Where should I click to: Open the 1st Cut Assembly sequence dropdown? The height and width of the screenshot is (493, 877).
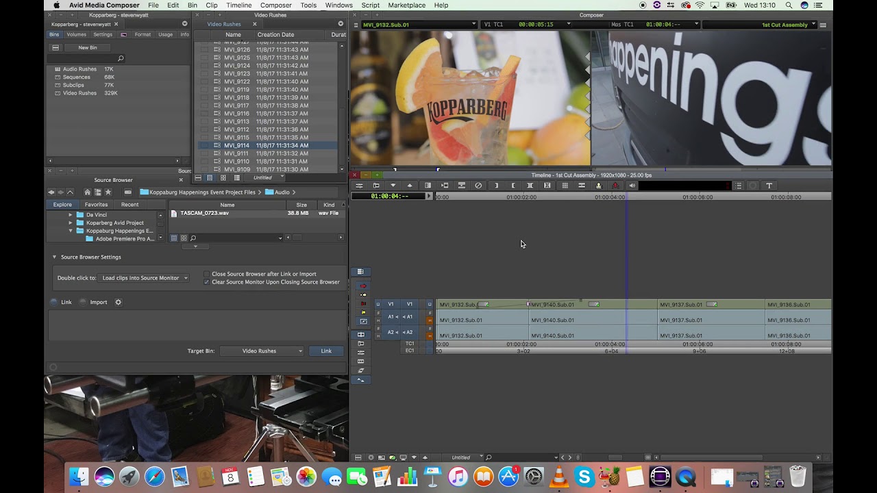click(x=814, y=25)
